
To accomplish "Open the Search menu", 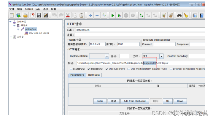I will click(x=29, y=9).
